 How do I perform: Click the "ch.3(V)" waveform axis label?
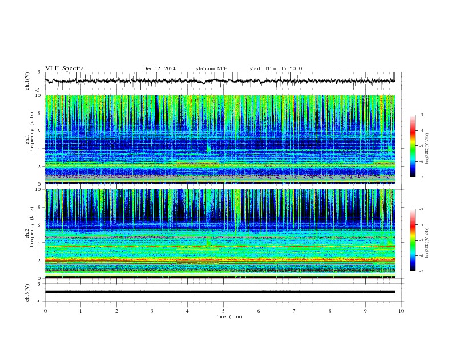point(27,293)
